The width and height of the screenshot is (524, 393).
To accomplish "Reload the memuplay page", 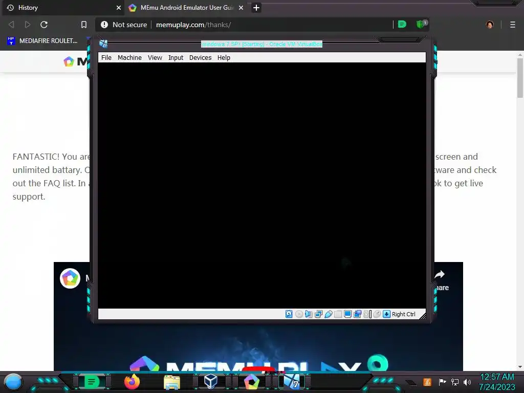I will click(44, 25).
